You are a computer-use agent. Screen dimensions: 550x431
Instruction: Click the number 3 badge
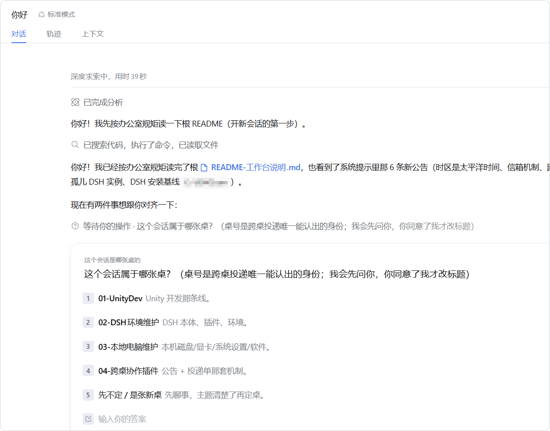coord(88,347)
